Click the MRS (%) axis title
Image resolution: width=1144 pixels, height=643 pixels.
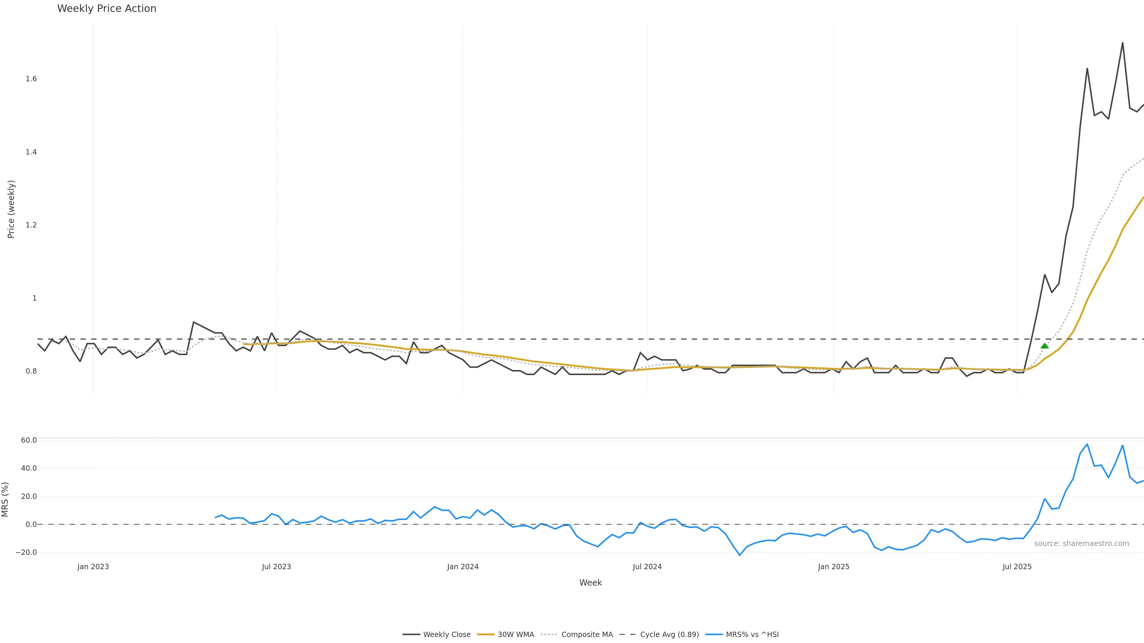pyautogui.click(x=5, y=499)
